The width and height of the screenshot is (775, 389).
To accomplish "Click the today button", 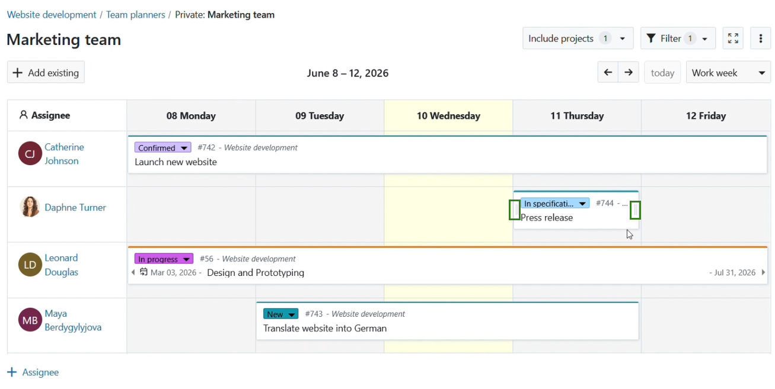I will coord(662,73).
